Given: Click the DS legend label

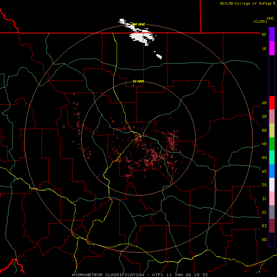Looking at the screenshot, I should (264, 185).
